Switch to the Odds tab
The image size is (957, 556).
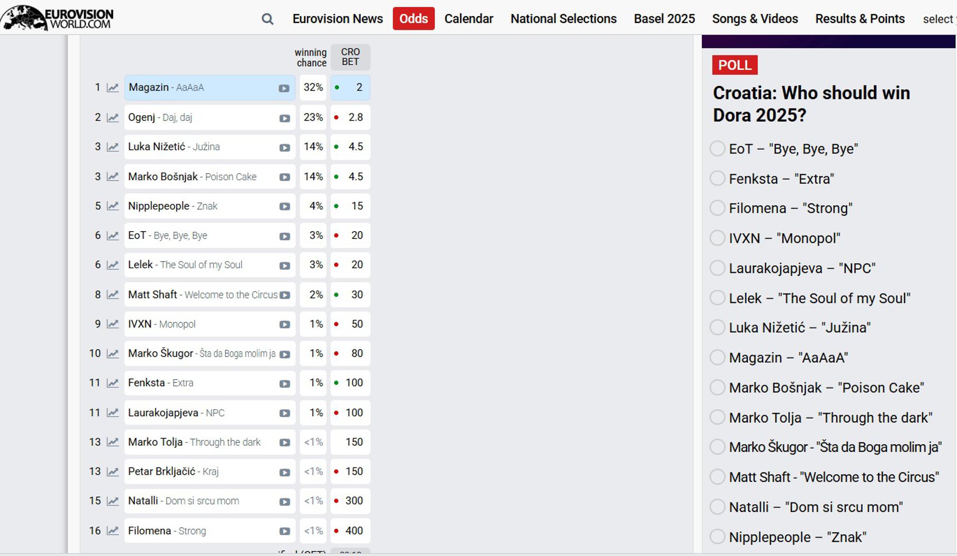[x=413, y=19]
